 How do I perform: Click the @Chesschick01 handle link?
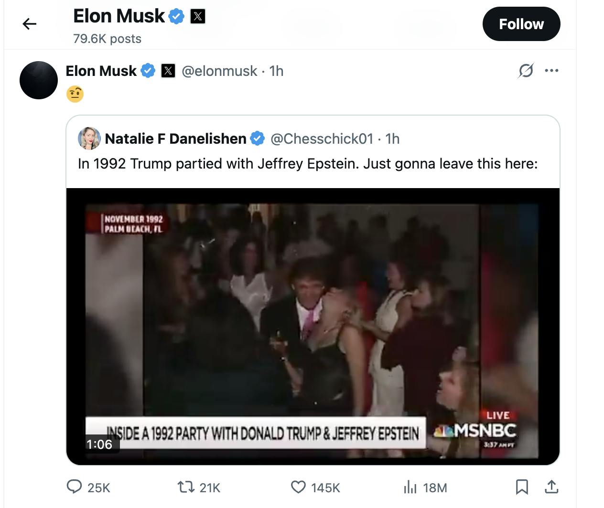point(322,139)
